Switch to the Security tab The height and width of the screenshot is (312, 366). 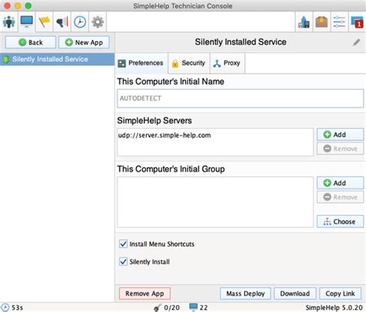tap(188, 63)
